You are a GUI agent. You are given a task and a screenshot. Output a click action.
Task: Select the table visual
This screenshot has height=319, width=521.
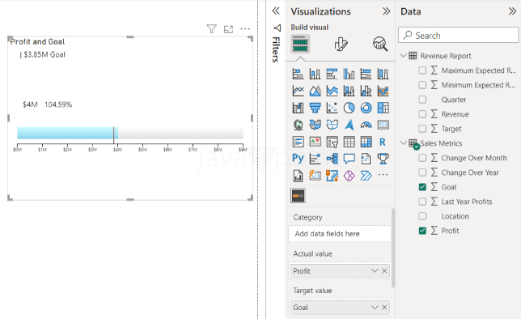pos(349,142)
